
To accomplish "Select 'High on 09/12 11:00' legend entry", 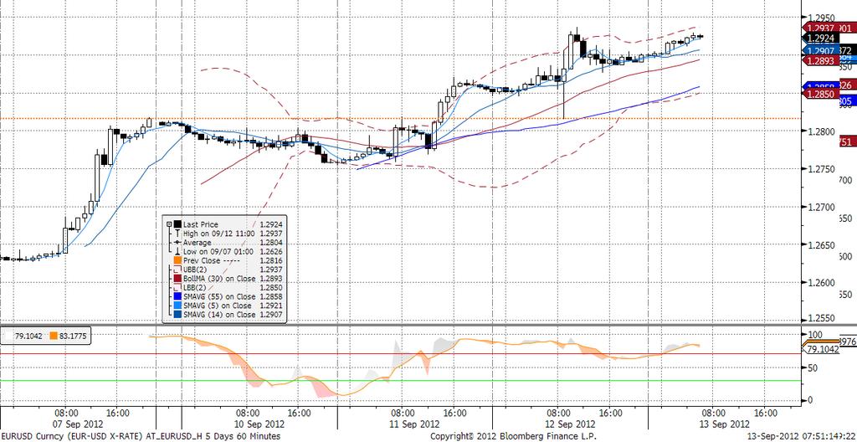I will coord(219,233).
